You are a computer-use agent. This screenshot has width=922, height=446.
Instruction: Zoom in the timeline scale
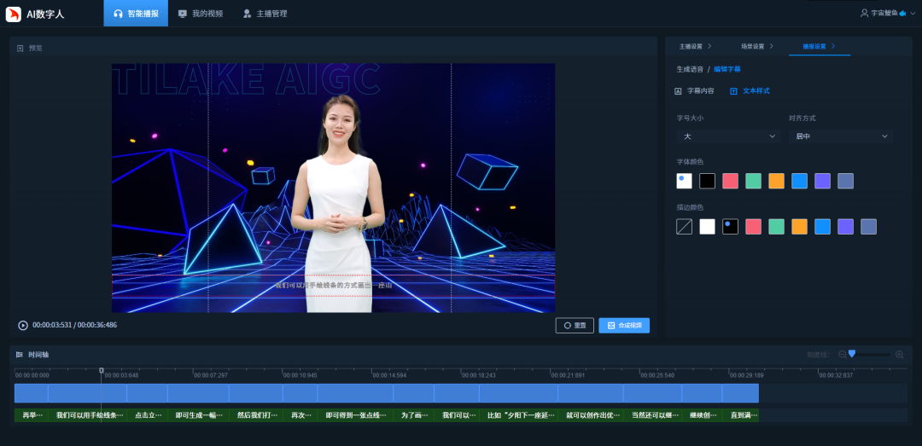(x=899, y=355)
